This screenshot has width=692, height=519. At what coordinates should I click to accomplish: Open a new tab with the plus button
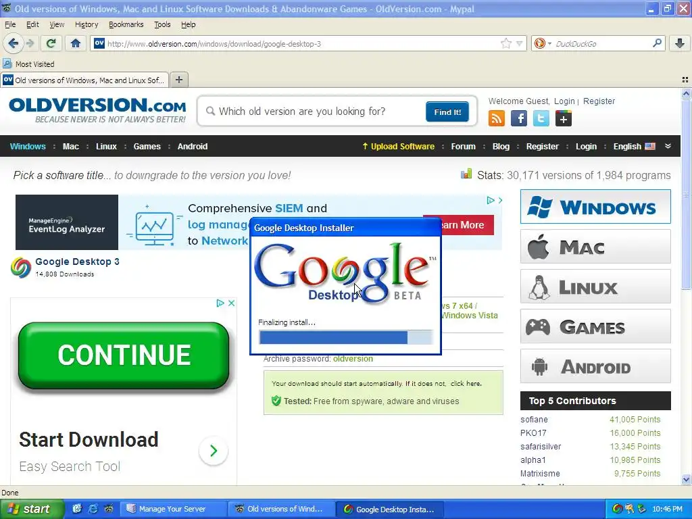click(x=178, y=80)
